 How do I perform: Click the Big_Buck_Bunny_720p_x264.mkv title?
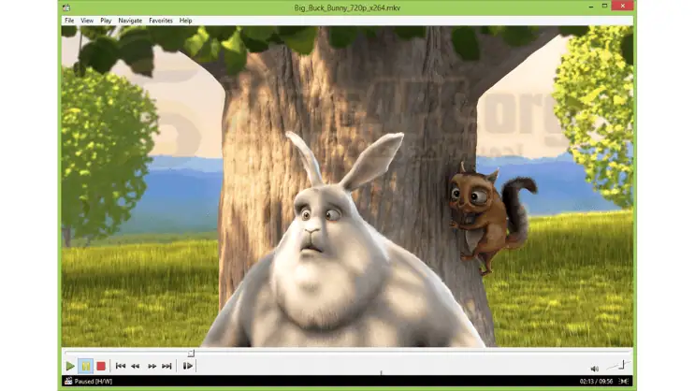pos(347,7)
